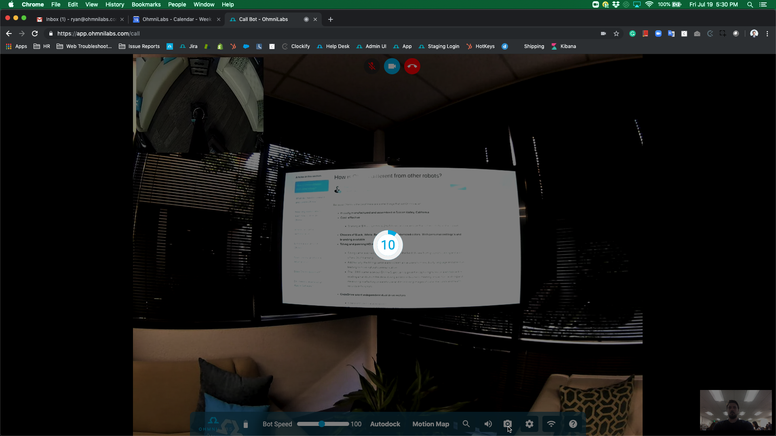
Task: Click the zoom magnifier icon
Action: click(x=466, y=424)
